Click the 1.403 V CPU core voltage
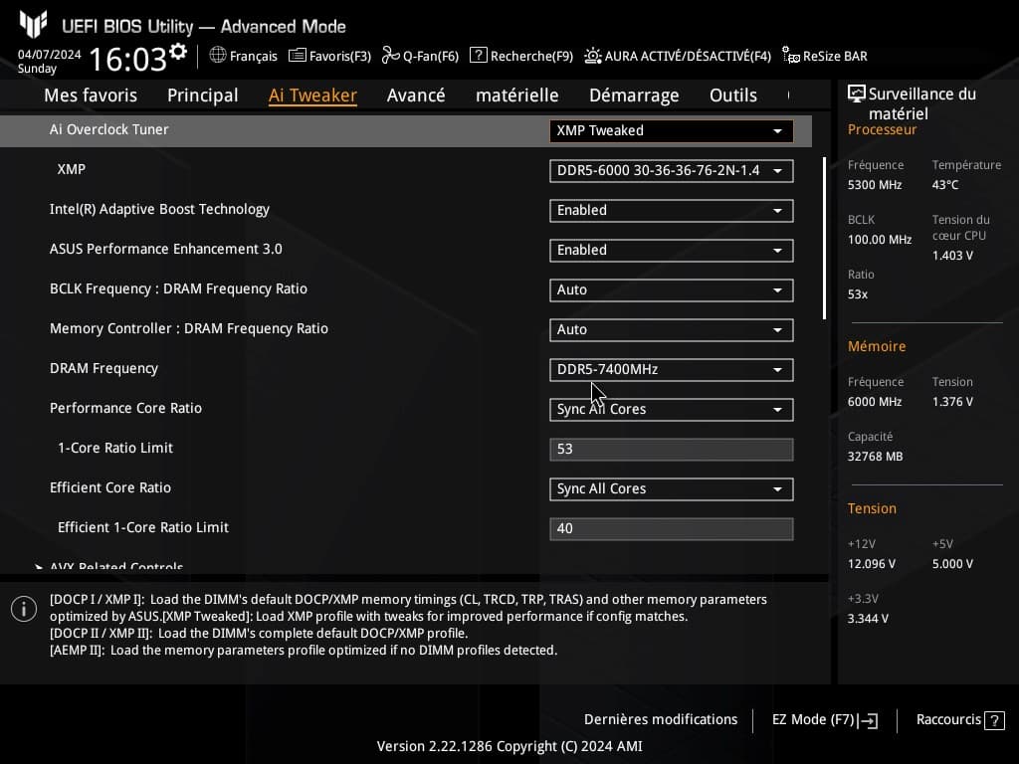 click(952, 256)
